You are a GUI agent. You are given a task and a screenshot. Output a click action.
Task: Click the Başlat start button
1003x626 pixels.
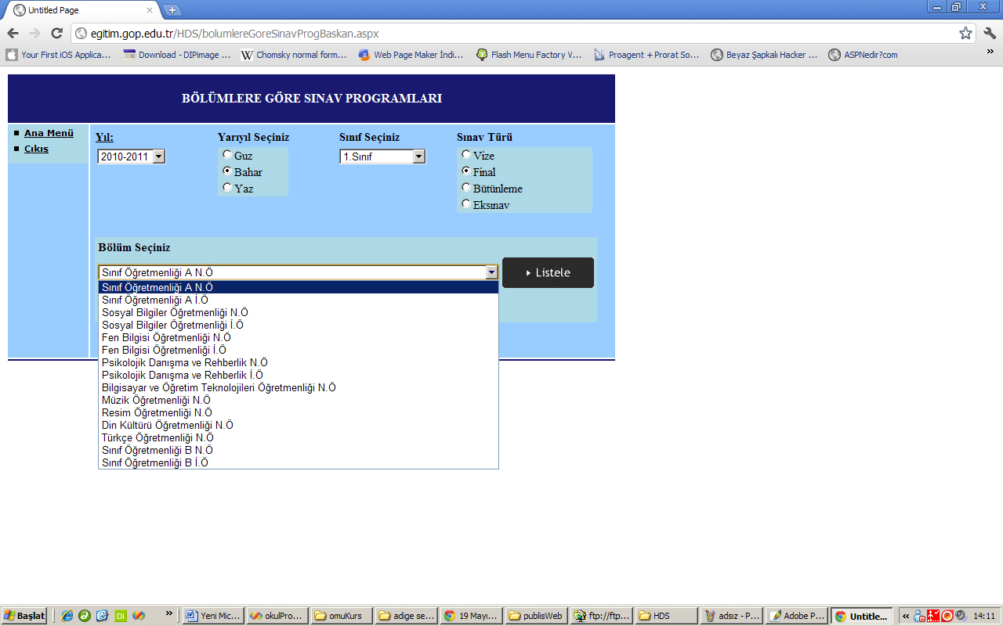point(24,616)
